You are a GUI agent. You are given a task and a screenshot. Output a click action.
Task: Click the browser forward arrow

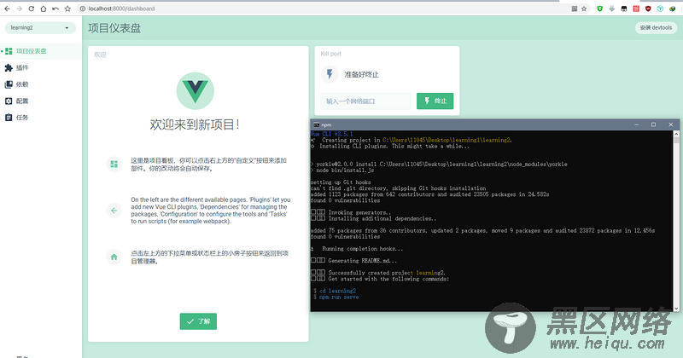[19, 9]
